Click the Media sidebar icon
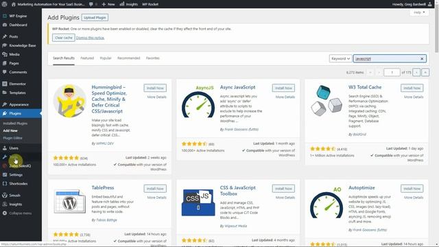 pyautogui.click(x=5, y=54)
